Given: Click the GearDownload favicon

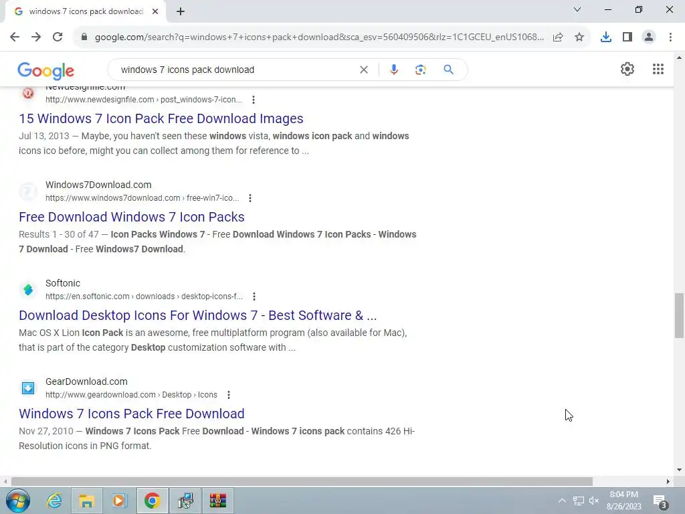Looking at the screenshot, I should [28, 388].
